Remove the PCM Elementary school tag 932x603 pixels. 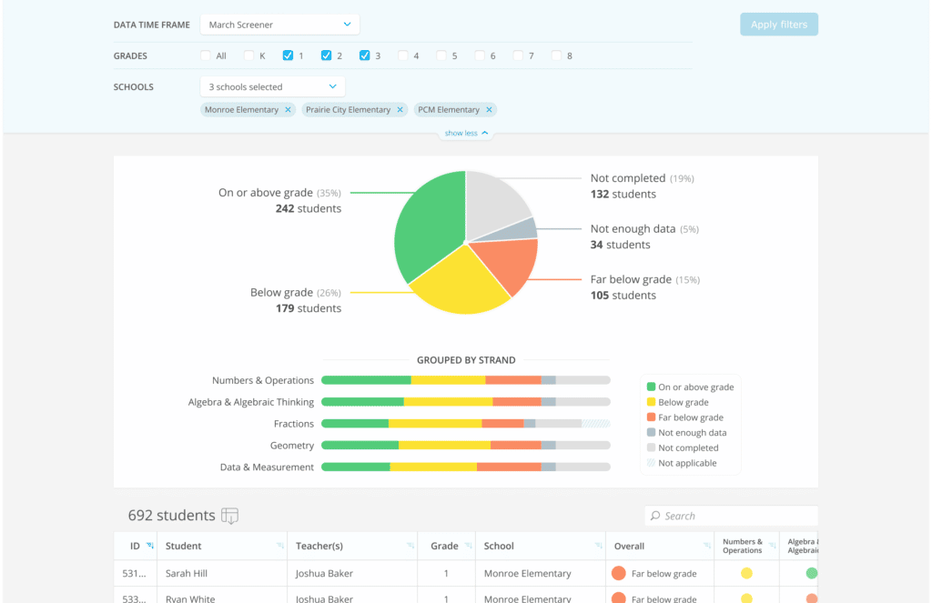[489, 109]
